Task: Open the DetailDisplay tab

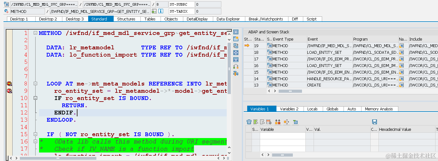Action: [197, 19]
